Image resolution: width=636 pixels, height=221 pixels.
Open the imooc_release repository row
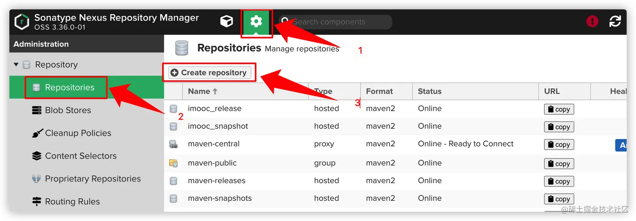pos(395,109)
